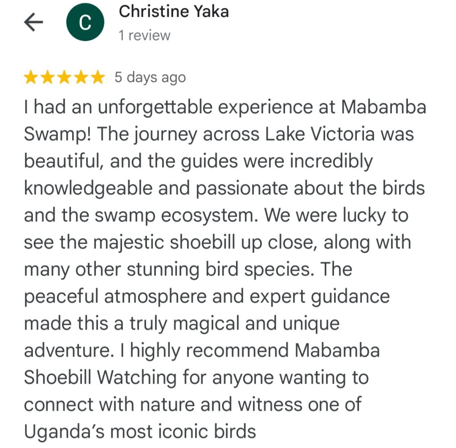This screenshot has height=448, width=456.
Task: Click the word 'knowledgeable' in the review
Action: 88,189
